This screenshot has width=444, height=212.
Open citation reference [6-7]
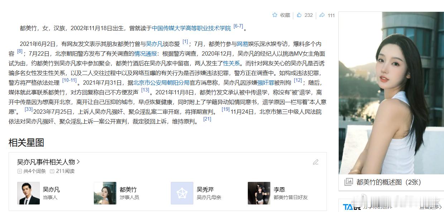238,26
